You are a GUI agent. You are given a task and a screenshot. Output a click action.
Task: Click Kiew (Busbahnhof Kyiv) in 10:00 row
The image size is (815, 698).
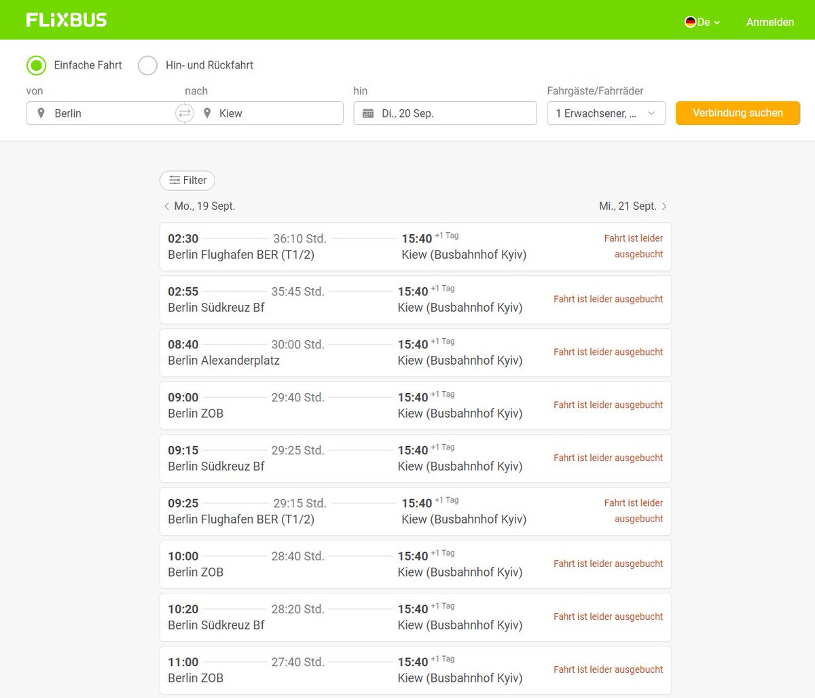460,572
